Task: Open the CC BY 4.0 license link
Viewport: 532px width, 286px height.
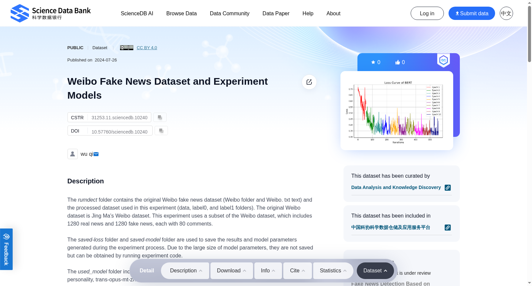Action: point(147,48)
